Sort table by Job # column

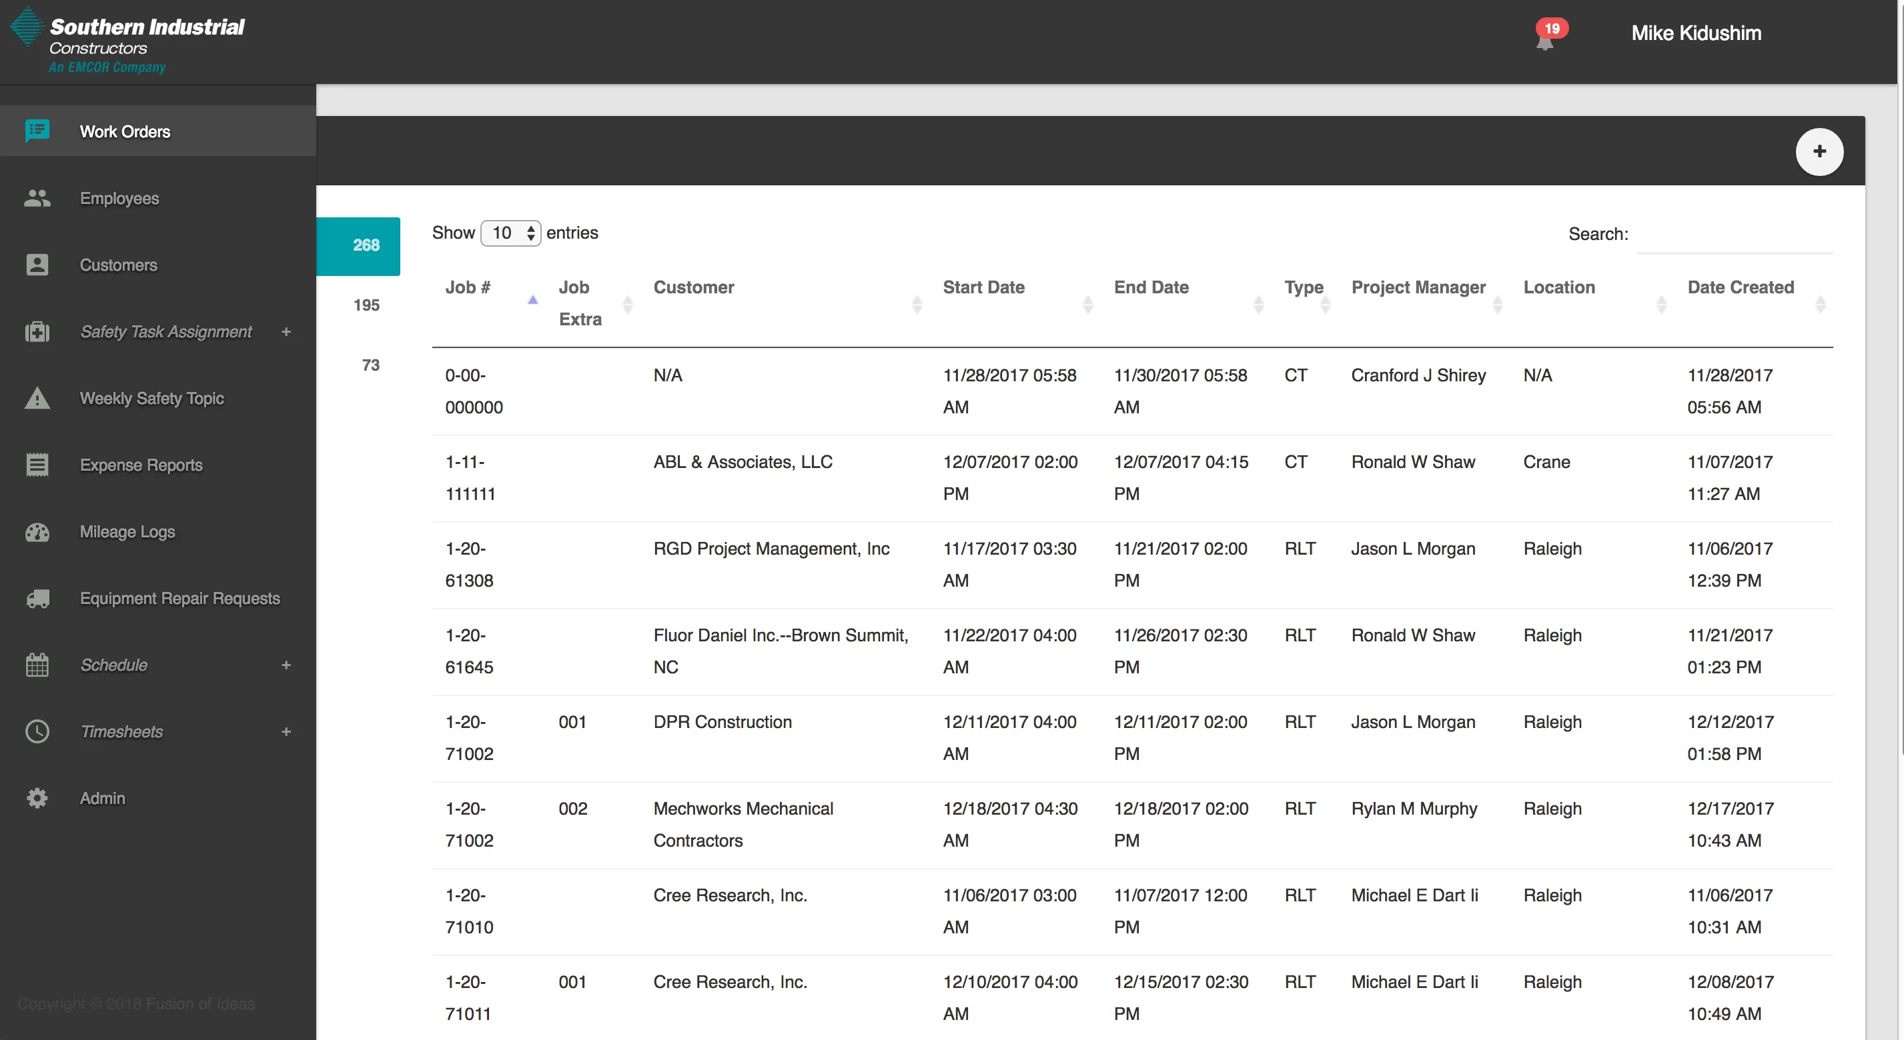[x=468, y=287]
